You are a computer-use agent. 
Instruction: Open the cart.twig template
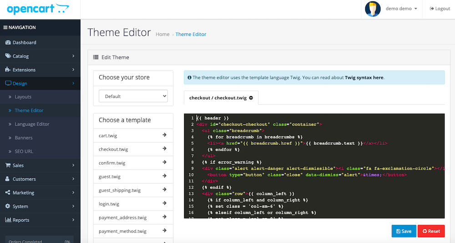[x=133, y=136]
